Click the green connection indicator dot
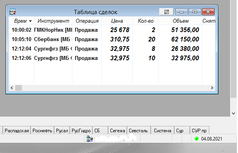This screenshot has height=153, width=238. point(197,139)
